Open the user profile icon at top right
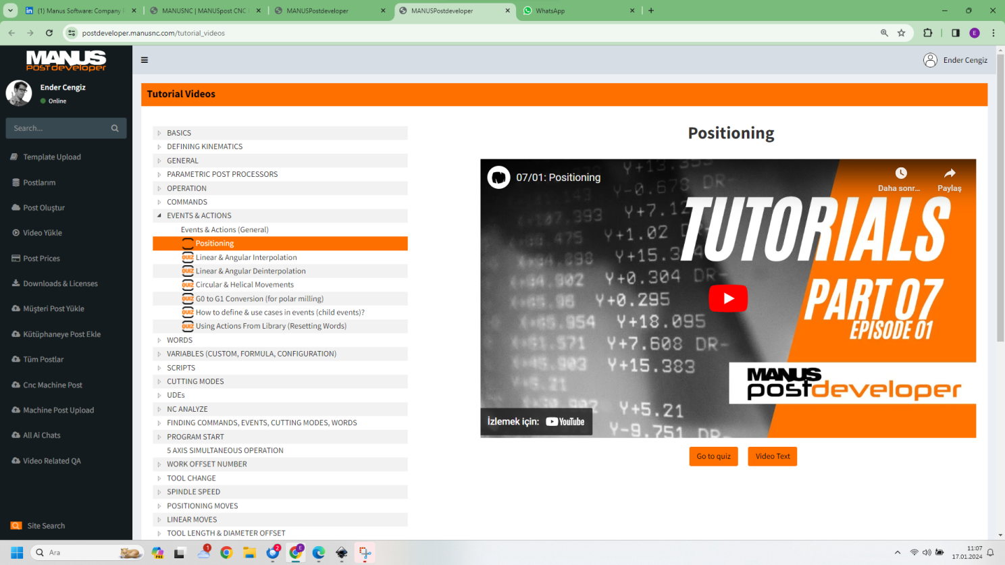 (x=930, y=60)
